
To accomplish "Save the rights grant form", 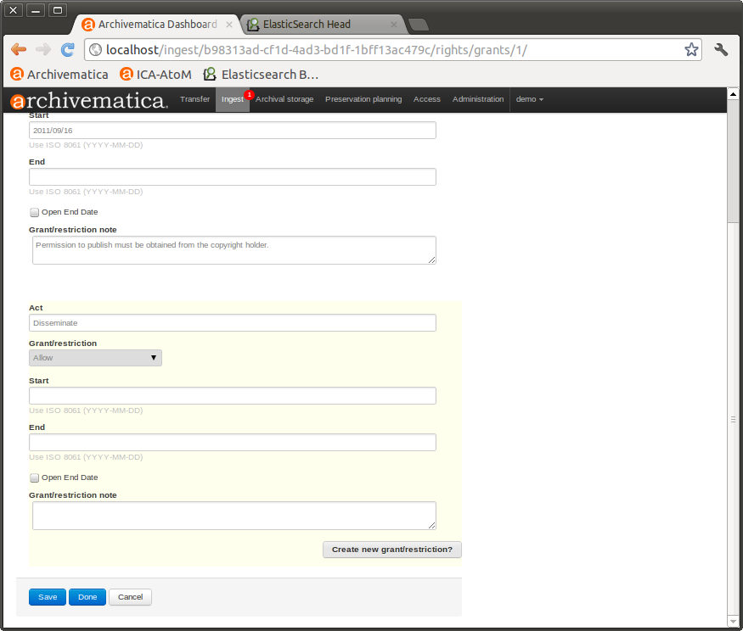I will click(47, 596).
